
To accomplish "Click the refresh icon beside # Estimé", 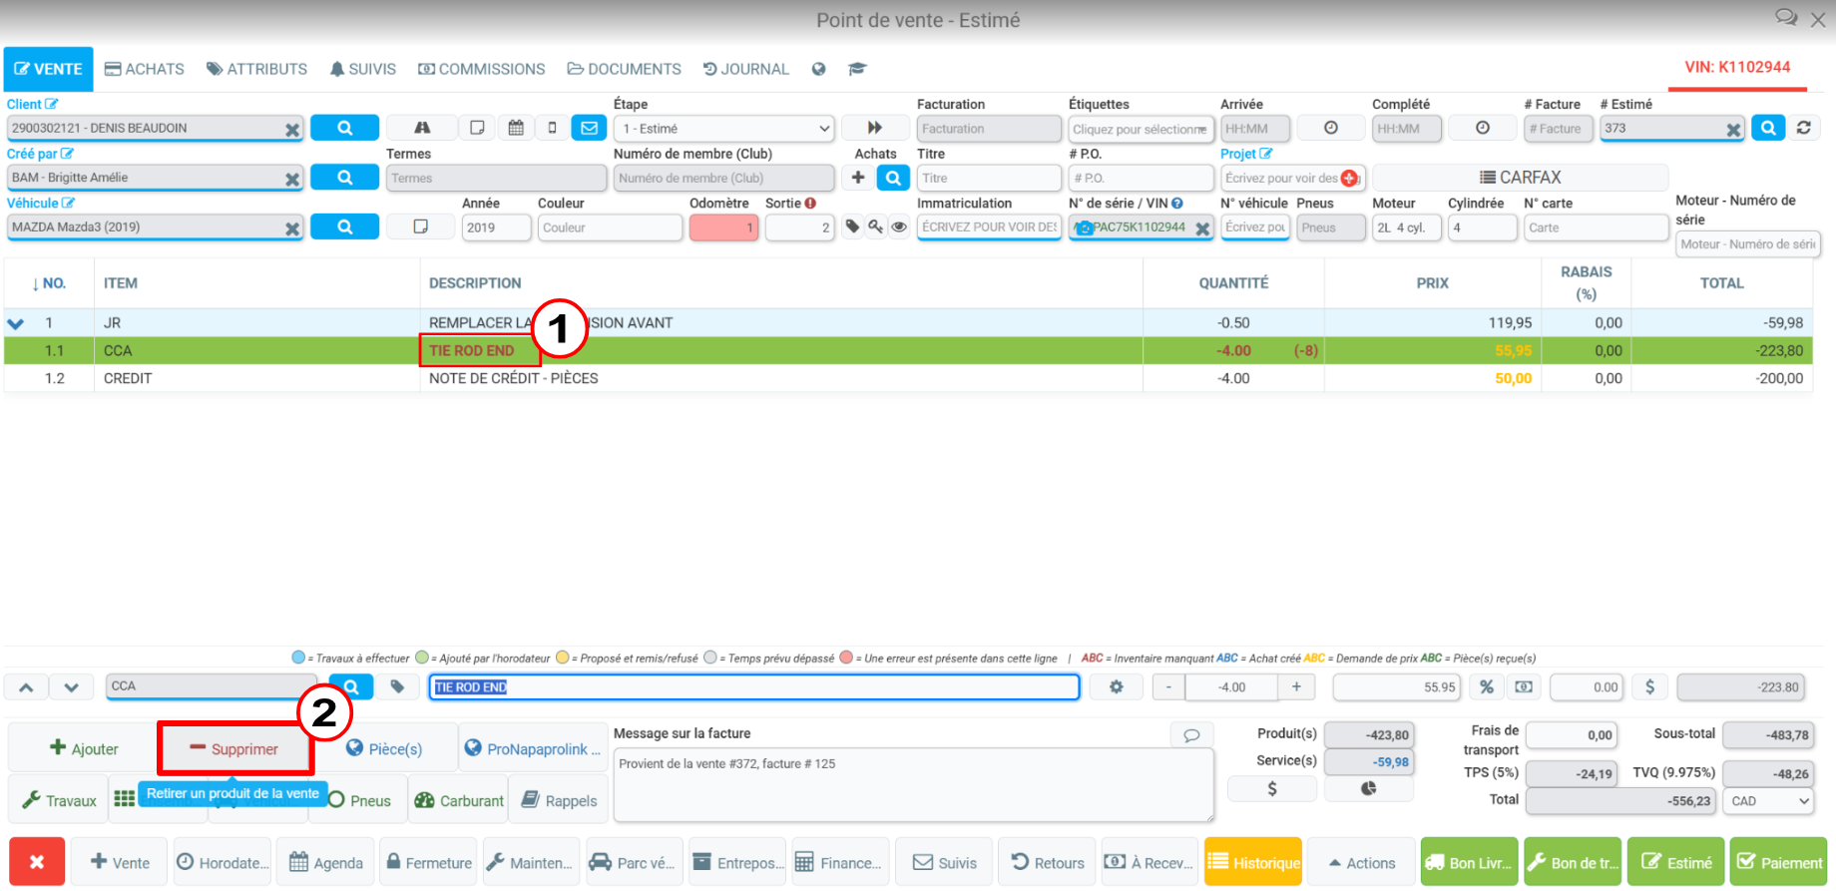I will coord(1804,128).
